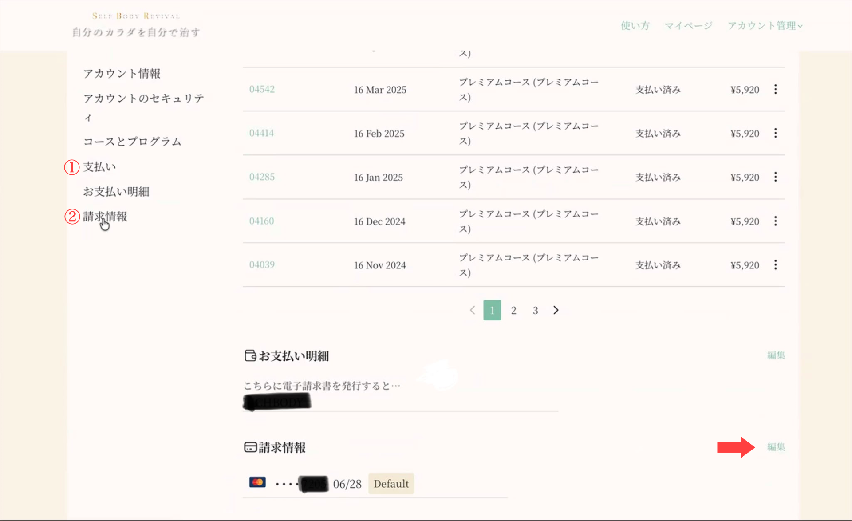The height and width of the screenshot is (521, 852).
Task: Open the three-dot menu for invoice 04160
Action: point(775,221)
